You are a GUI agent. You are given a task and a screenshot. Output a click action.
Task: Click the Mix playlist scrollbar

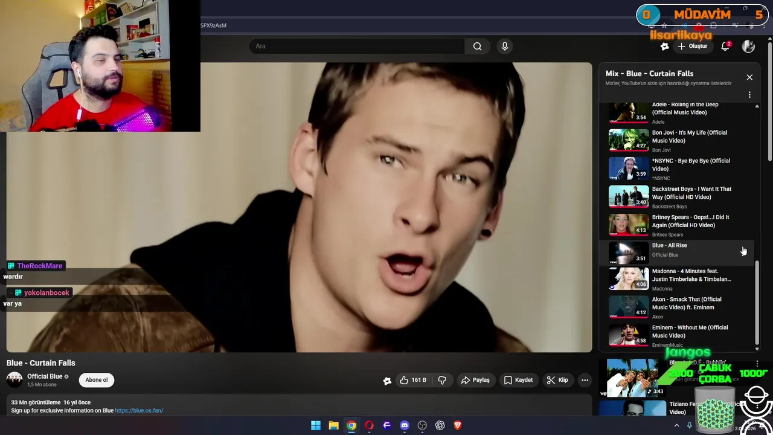(757, 302)
